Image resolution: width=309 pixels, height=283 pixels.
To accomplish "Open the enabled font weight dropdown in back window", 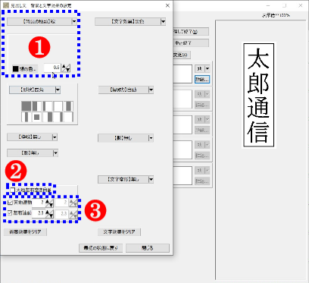I will coord(202,68).
